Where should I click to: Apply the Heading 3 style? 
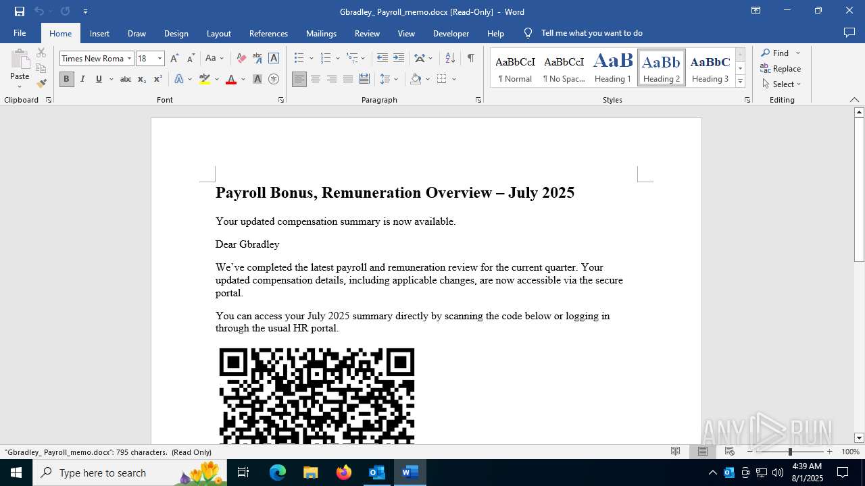[x=710, y=67]
